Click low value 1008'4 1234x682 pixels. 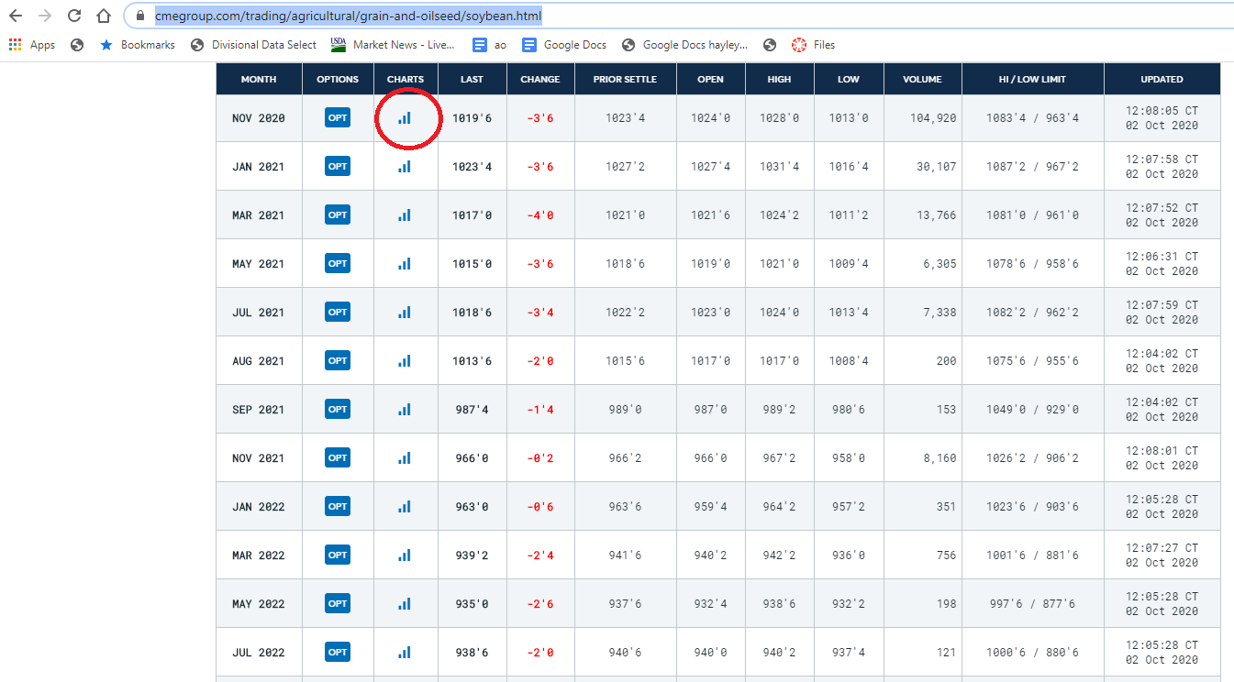pyautogui.click(x=849, y=361)
